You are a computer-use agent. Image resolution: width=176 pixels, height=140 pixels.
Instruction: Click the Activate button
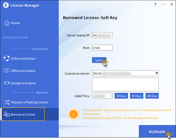click(x=157, y=131)
